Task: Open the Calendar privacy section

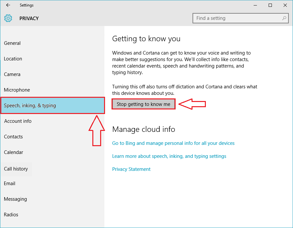Action: (x=13, y=152)
